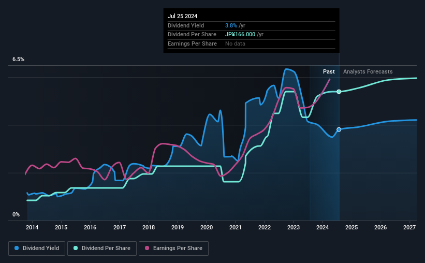Click the pink Earnings Per Share legend dot

(147, 248)
